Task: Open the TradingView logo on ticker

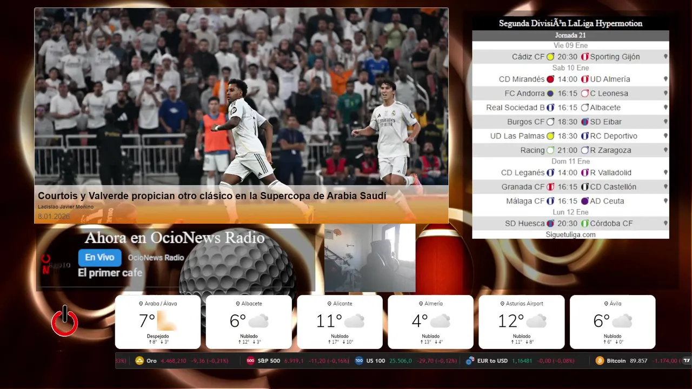Action: (x=687, y=361)
